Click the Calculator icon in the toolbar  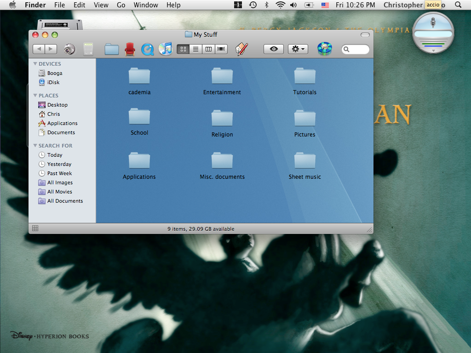pos(88,49)
